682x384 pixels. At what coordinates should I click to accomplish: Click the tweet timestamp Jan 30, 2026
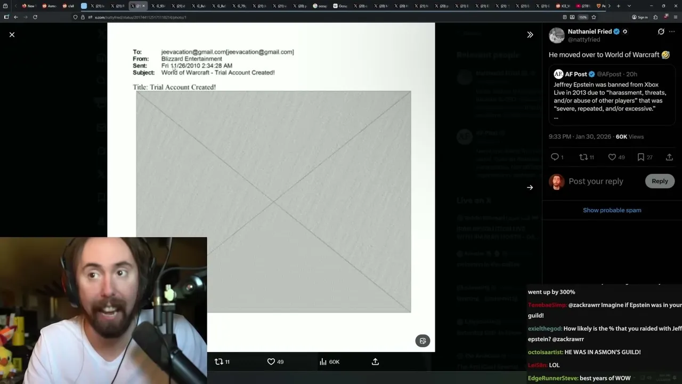point(580,137)
